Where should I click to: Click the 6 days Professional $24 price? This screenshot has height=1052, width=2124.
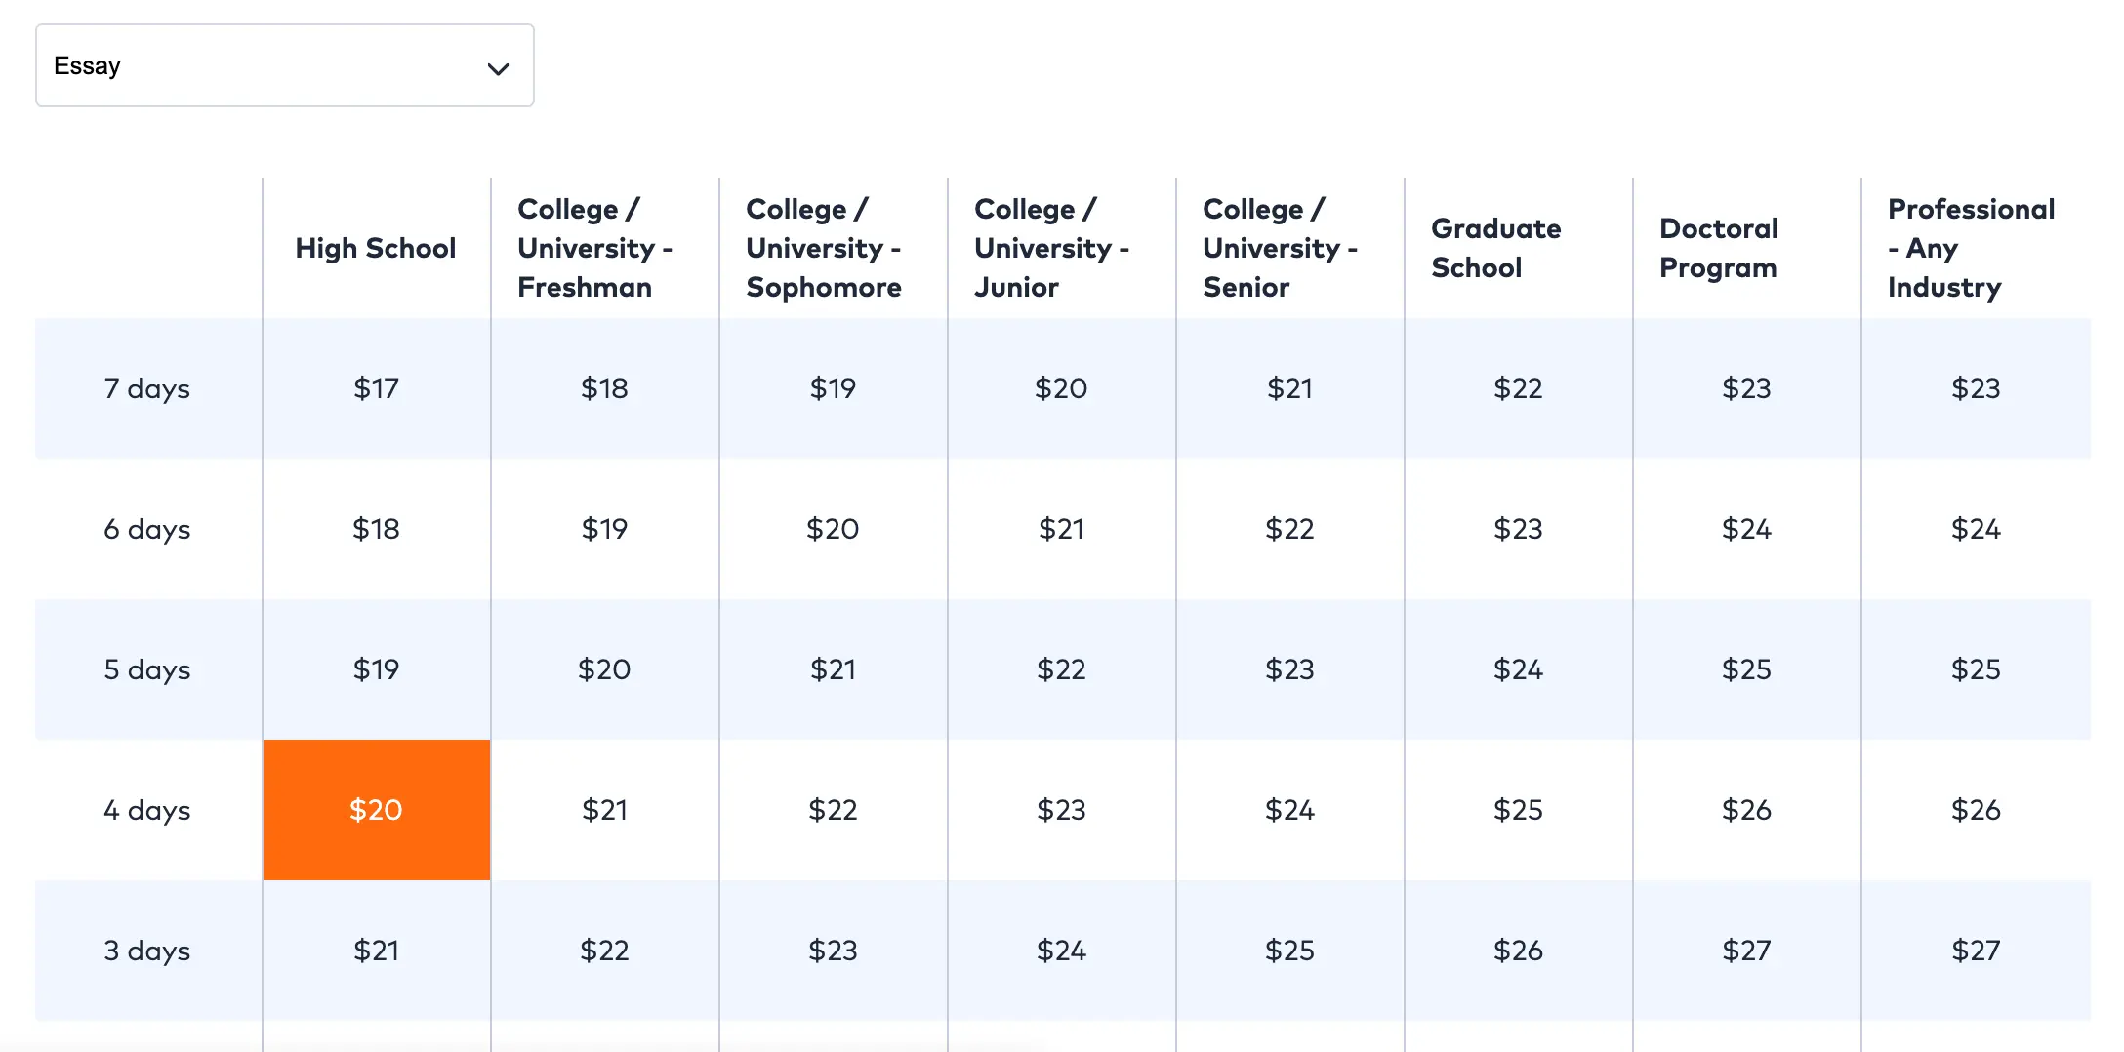[x=1976, y=529]
